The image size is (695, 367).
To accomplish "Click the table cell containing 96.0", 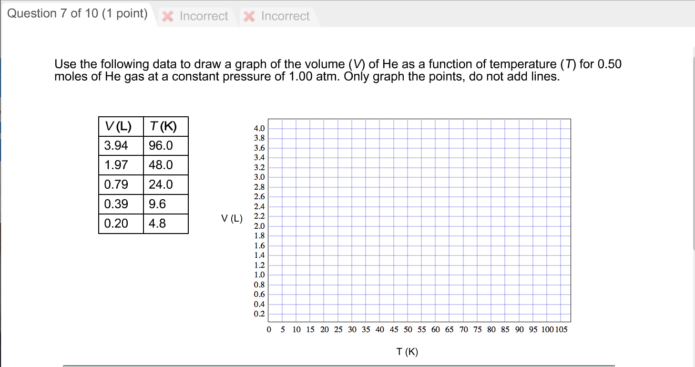I will pos(165,145).
